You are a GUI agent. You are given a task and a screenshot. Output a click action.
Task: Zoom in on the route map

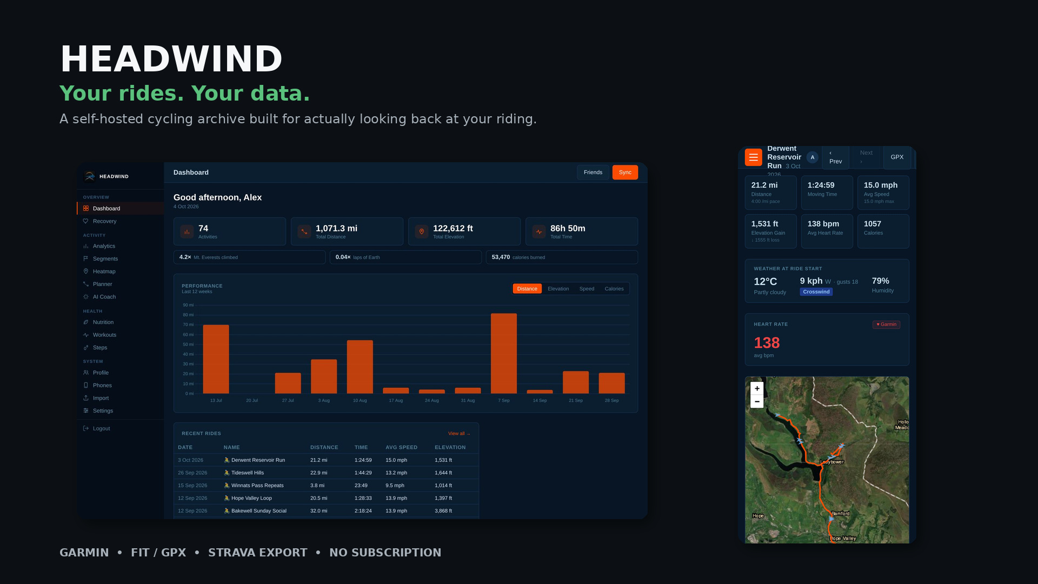pyautogui.click(x=757, y=389)
